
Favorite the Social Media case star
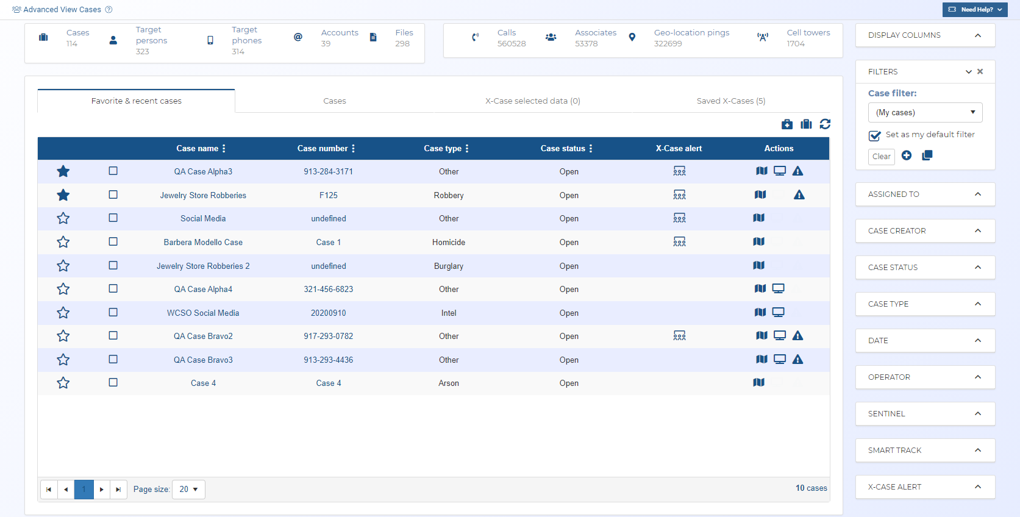[x=63, y=218]
